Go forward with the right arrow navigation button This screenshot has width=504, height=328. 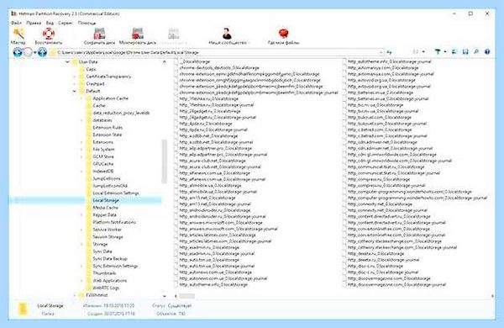tap(42, 52)
